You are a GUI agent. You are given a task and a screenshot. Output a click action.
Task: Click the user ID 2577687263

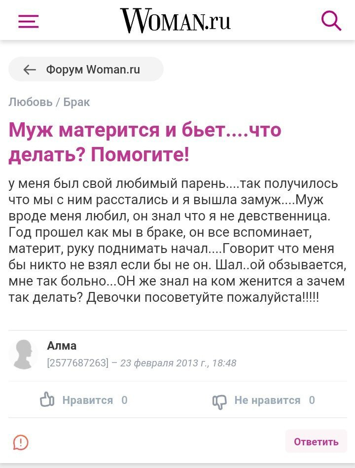pos(77,363)
